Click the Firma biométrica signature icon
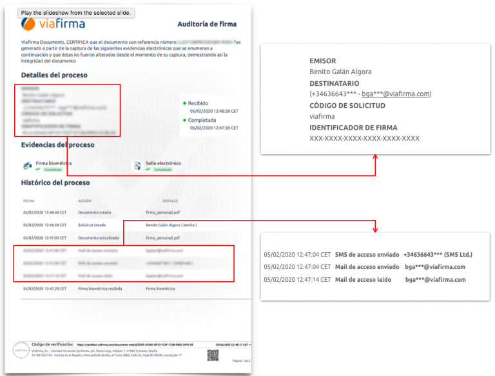495x376 pixels. click(28, 166)
